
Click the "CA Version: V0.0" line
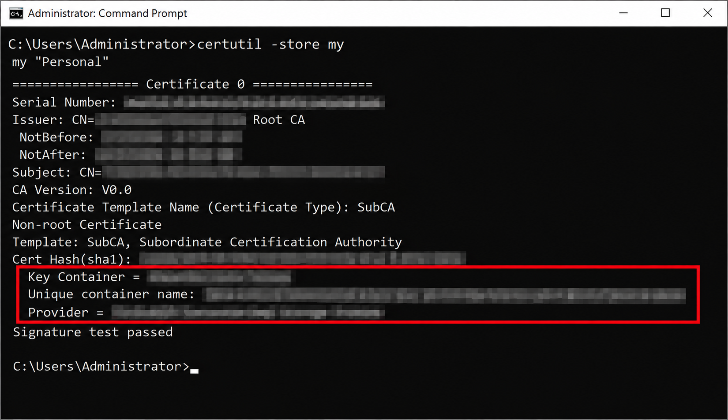point(72,190)
